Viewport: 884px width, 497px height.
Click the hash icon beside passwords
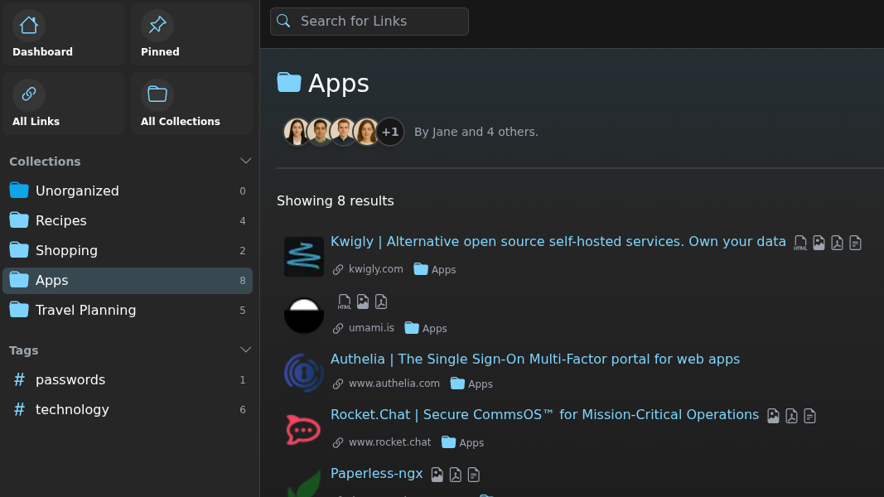[19, 380]
